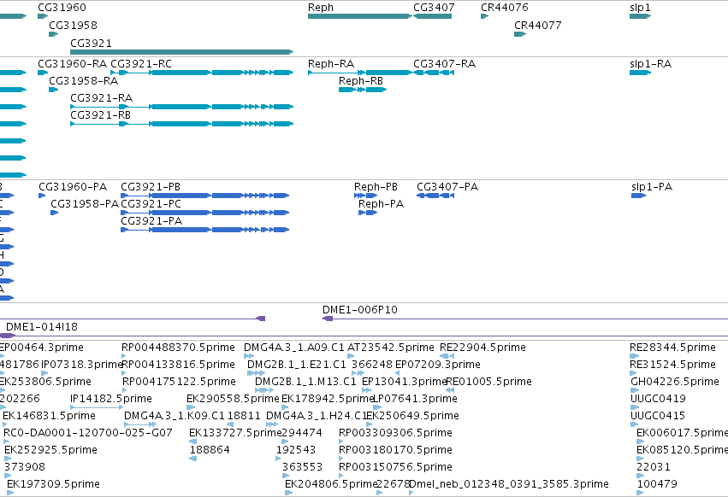Click the CG3921-RA transcript
The image size is (728, 497).
coord(181,107)
